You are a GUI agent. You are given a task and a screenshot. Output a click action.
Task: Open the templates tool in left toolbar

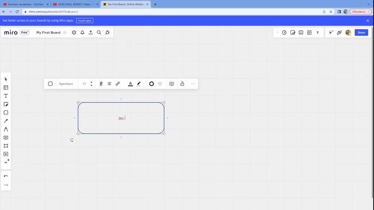(x=6, y=87)
